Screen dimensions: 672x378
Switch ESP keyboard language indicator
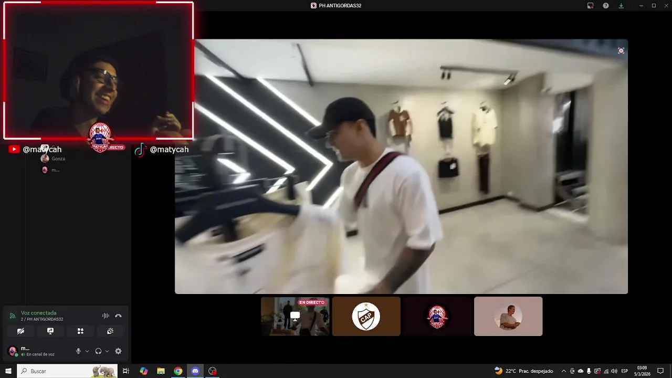(625, 371)
